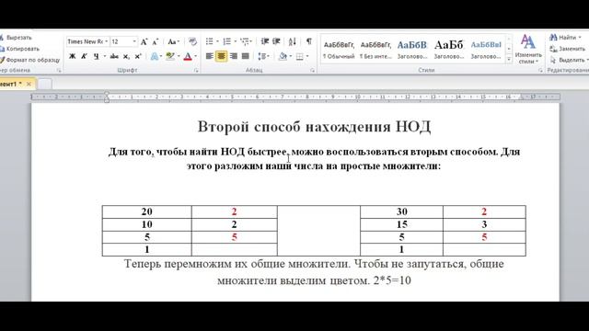The image size is (589, 331).
Task: Apply the text highlight color
Action: (x=170, y=56)
